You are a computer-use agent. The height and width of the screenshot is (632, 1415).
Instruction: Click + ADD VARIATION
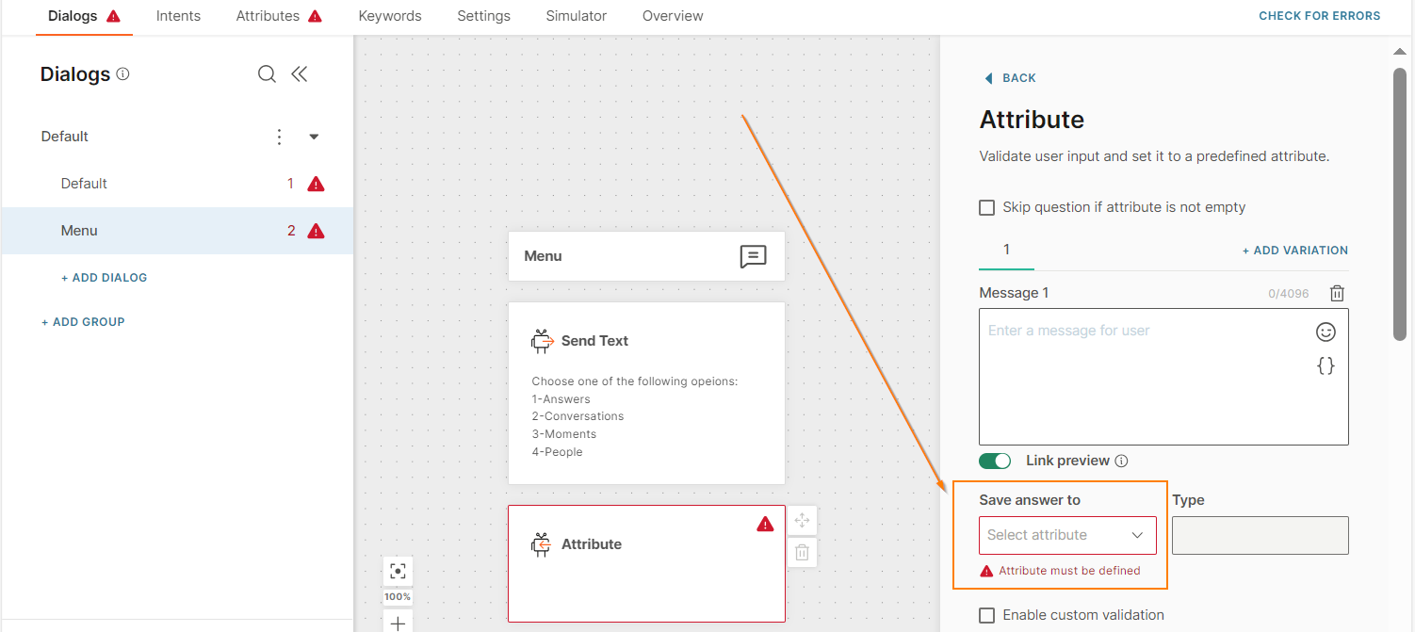[x=1294, y=251]
